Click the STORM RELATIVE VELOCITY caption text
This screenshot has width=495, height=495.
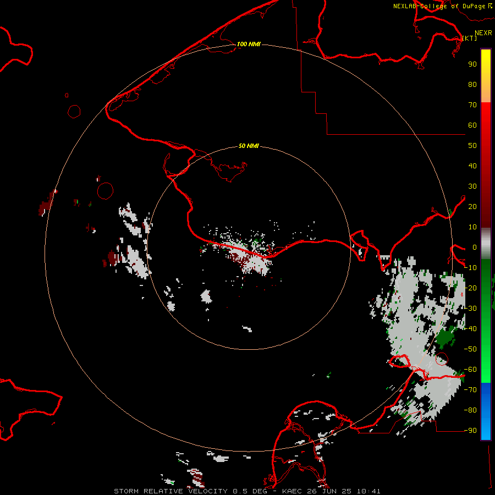(x=171, y=491)
